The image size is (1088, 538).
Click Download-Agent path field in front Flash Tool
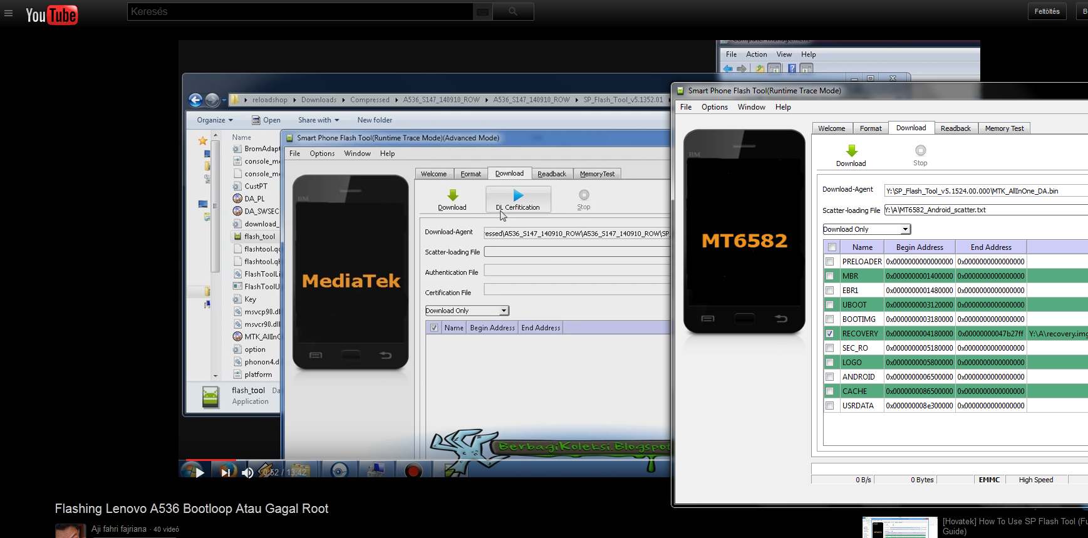coord(986,191)
